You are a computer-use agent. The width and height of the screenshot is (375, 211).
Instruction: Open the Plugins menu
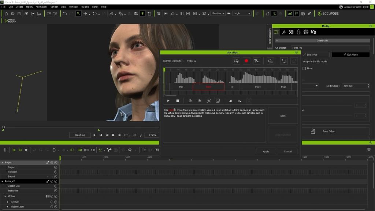[x=85, y=7]
